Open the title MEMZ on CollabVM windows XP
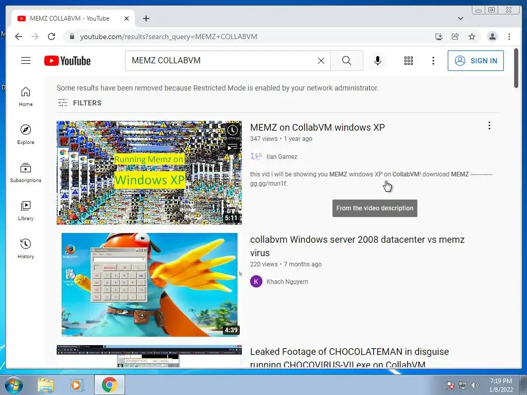This screenshot has width=527, height=395. point(317,128)
